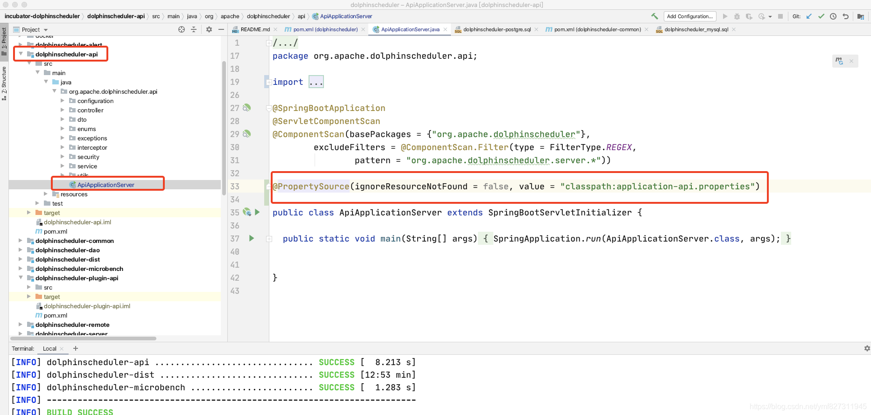The height and width of the screenshot is (415, 871).
Task: Click Maven reload floating icon
Action: tap(840, 61)
